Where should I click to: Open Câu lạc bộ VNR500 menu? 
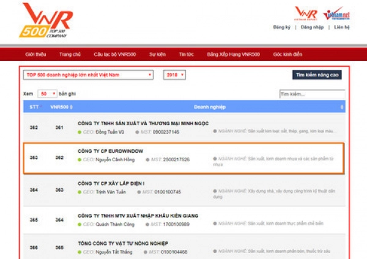(115, 54)
